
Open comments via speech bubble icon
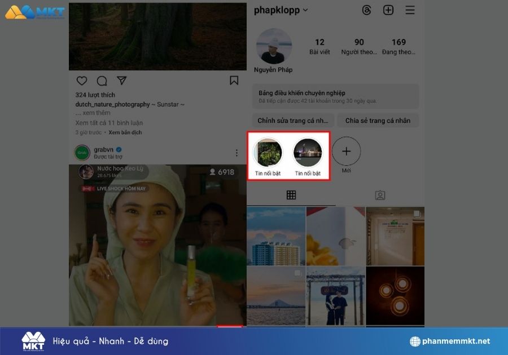coord(102,81)
